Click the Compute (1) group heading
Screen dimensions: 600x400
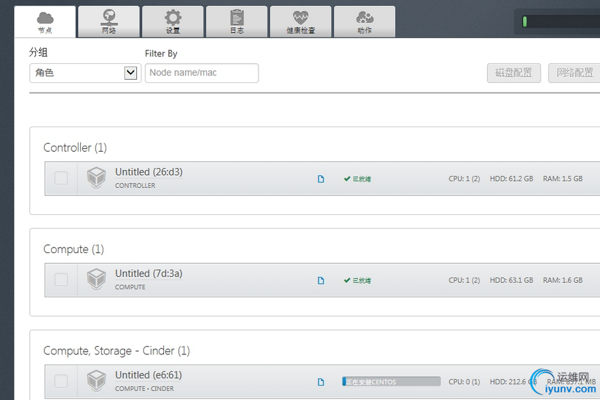(x=73, y=249)
